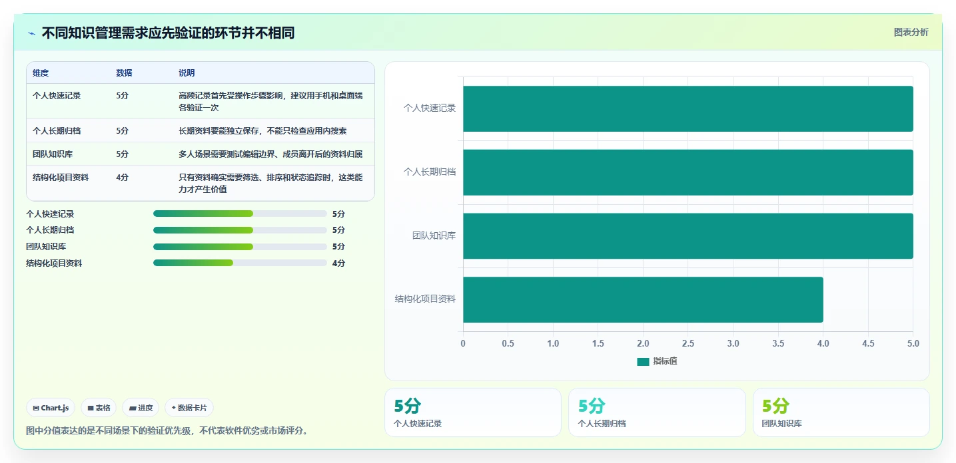Click the 4.0 x-axis tick label
This screenshot has height=463, width=956.
823,344
